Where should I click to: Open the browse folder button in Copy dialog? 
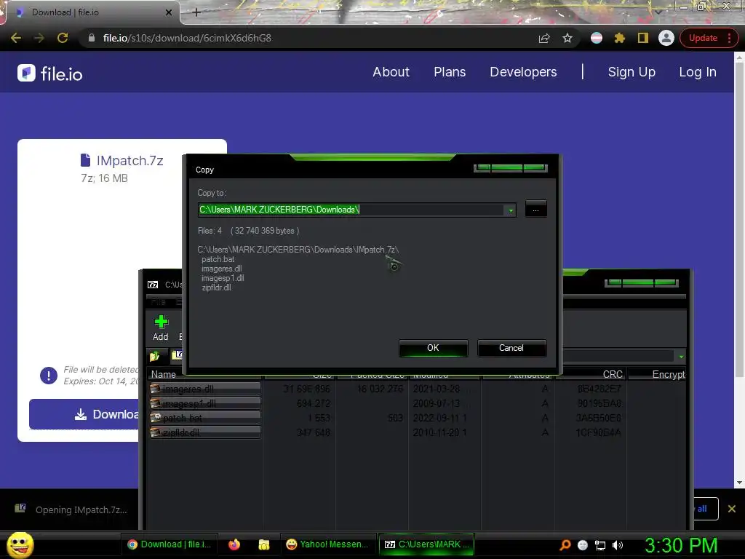535,209
